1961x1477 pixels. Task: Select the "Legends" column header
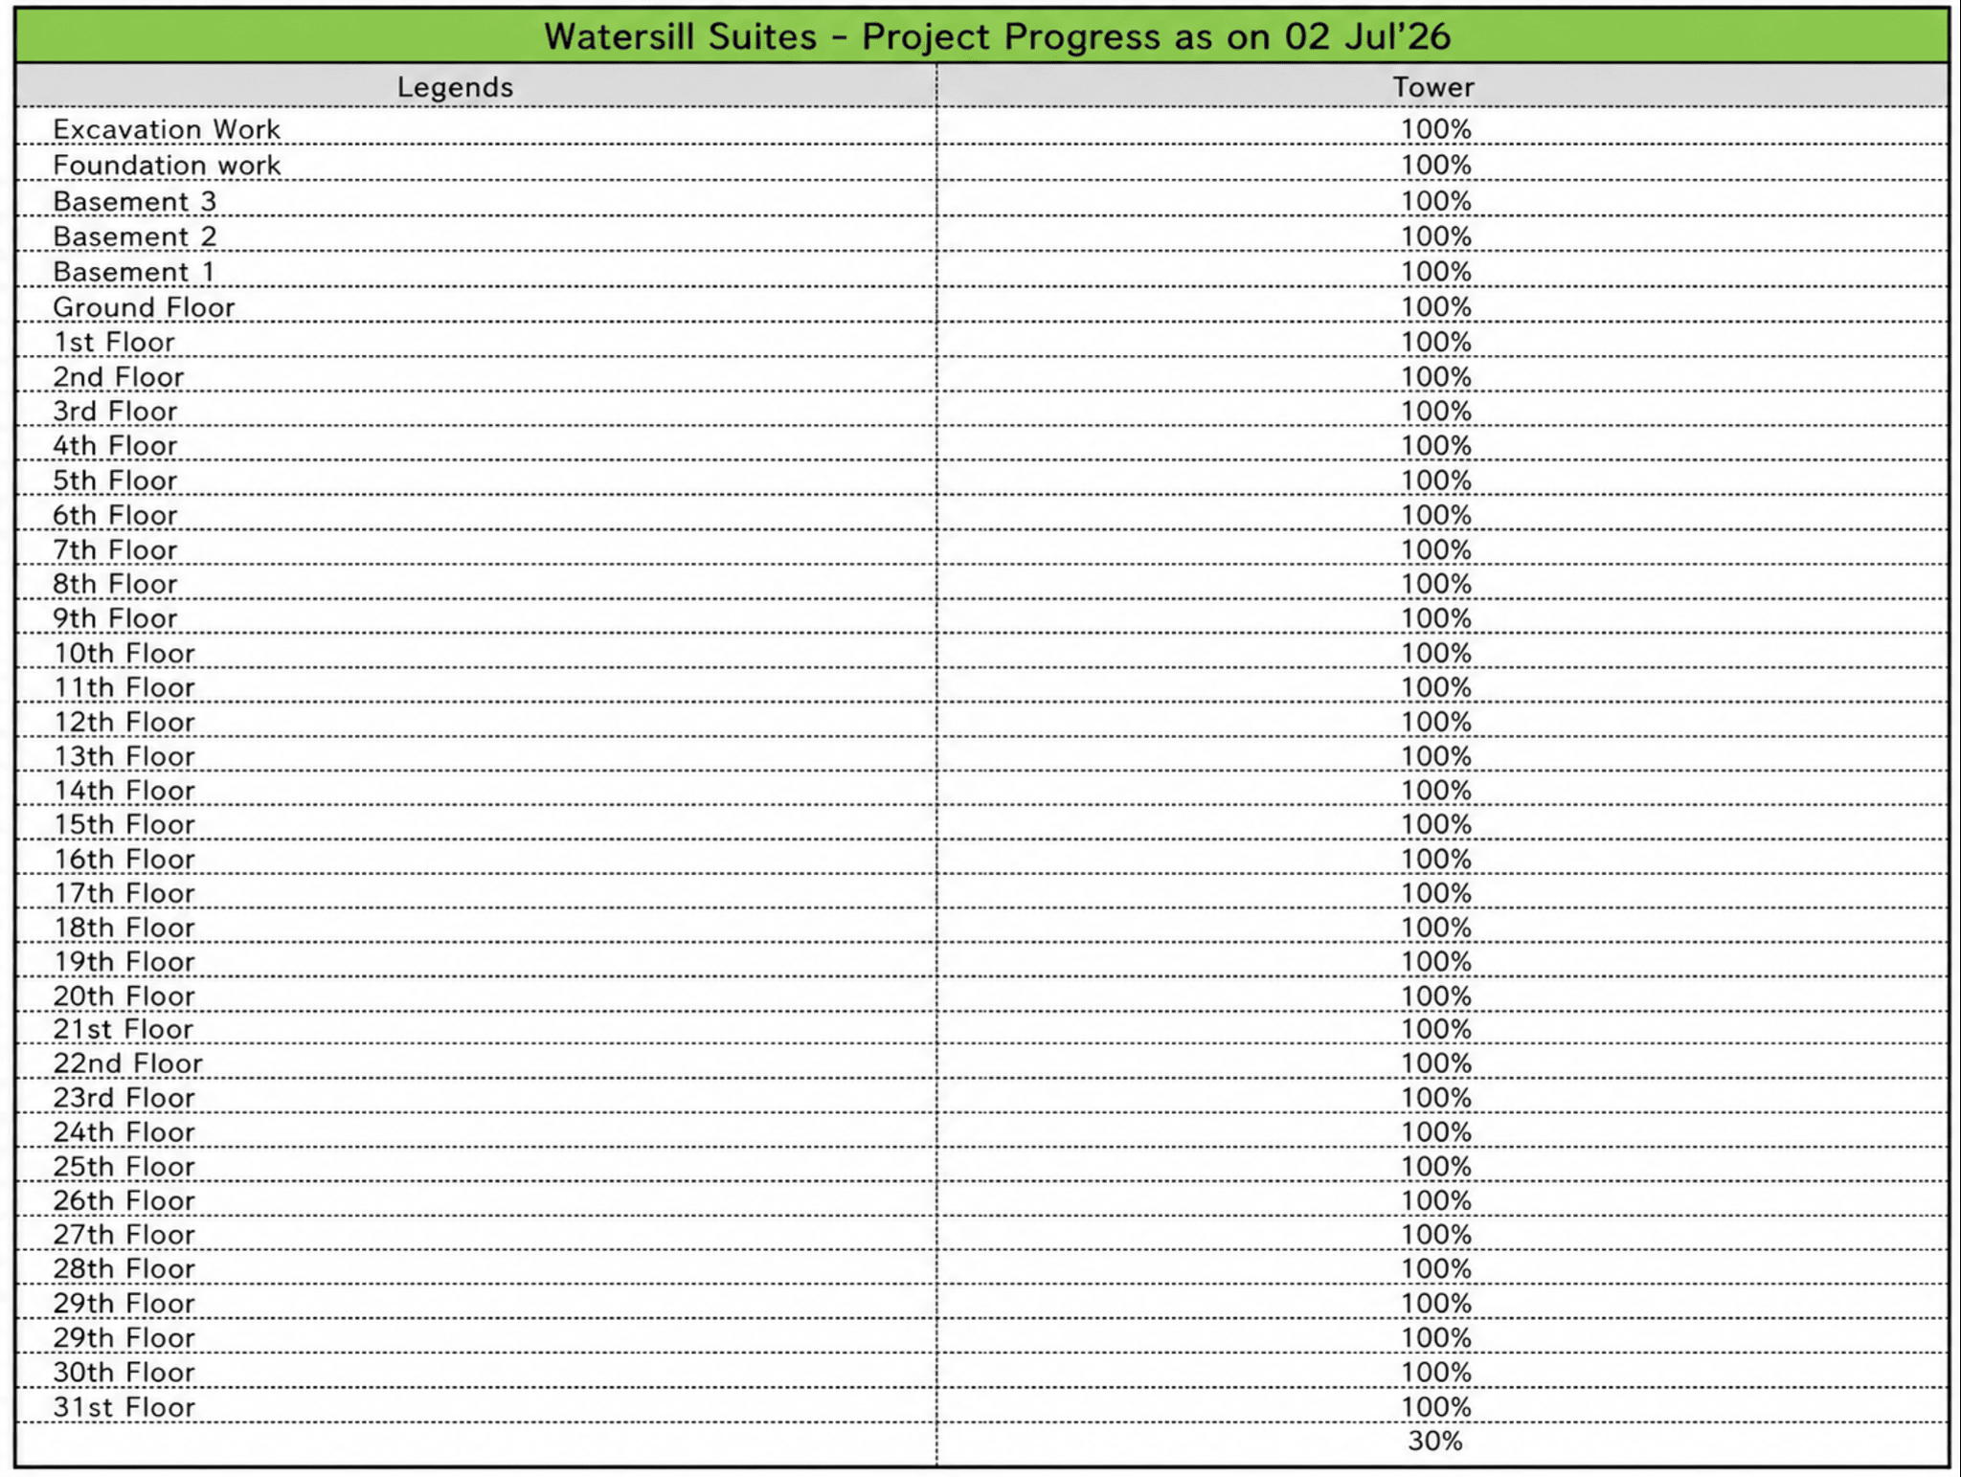(x=455, y=87)
